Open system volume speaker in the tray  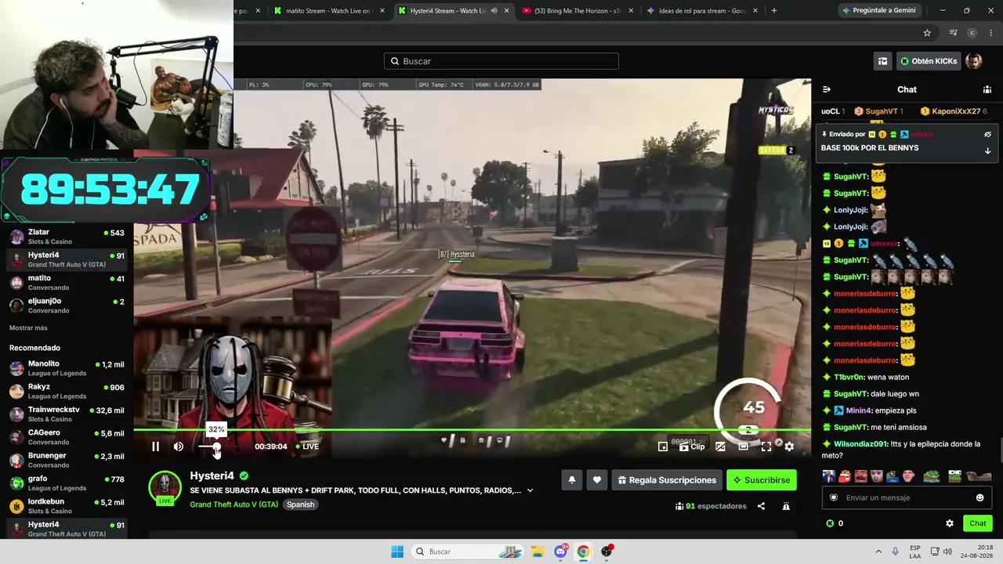click(x=947, y=551)
